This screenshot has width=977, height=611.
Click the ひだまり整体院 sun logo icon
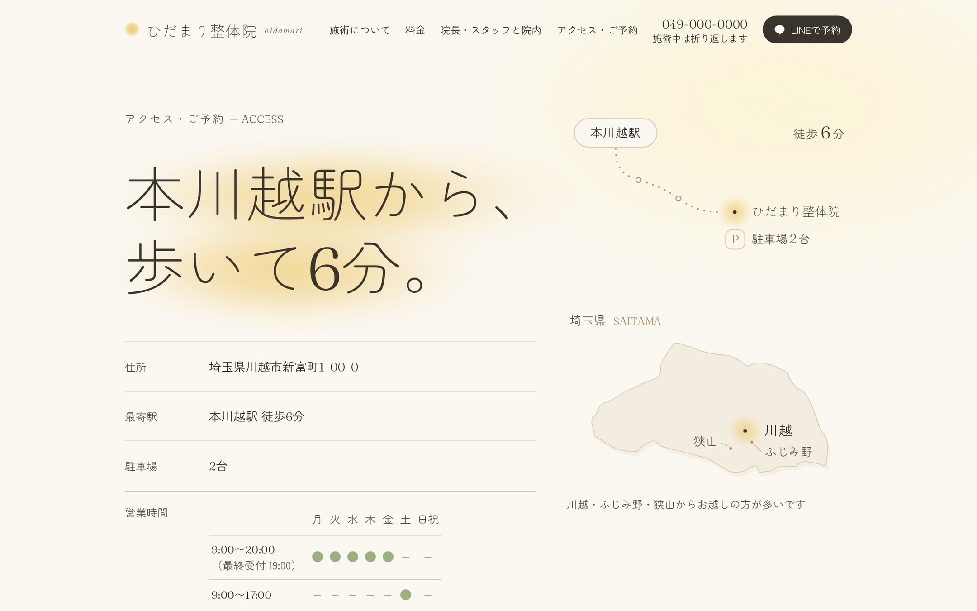[x=132, y=29]
